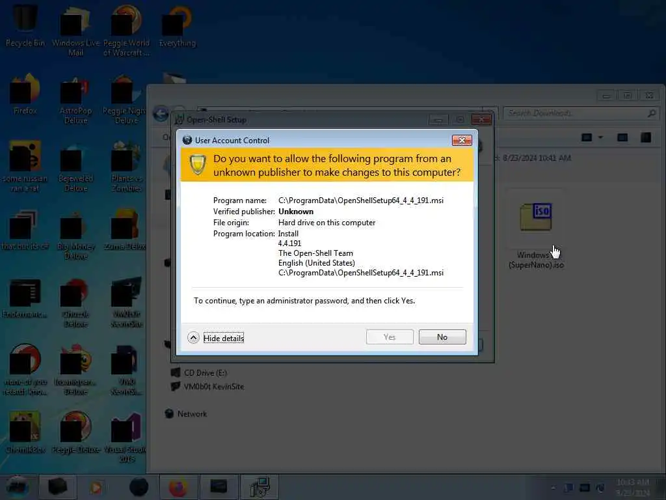Open Zuma Deluxe desktop icon
Image resolution: width=666 pixels, height=500 pixels.
pos(126,230)
